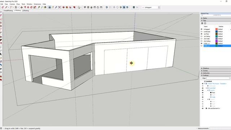Select the Shapes rectangle tool
The height and width of the screenshot is (130, 231).
(16, 7)
